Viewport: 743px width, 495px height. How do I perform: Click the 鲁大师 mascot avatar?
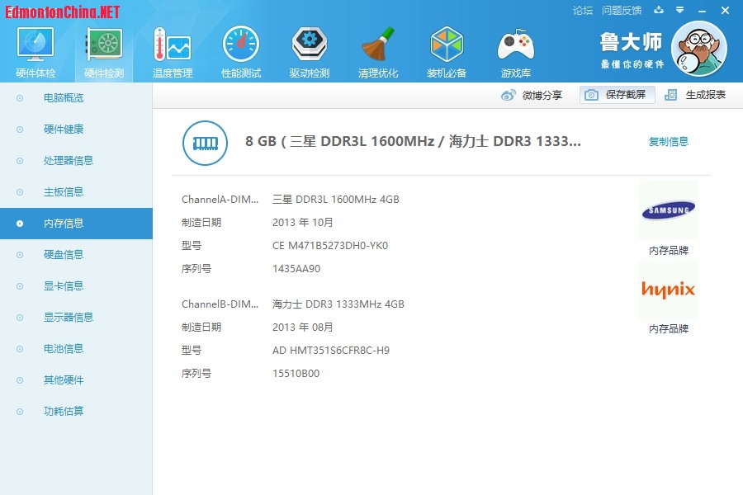pyautogui.click(x=698, y=48)
